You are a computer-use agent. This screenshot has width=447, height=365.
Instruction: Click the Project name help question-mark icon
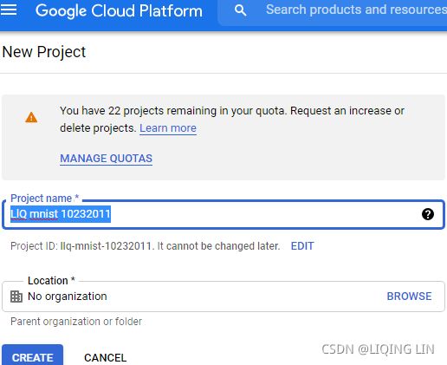pos(428,214)
